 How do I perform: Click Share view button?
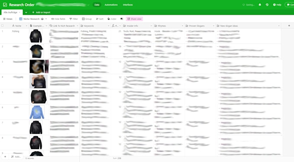(134, 19)
